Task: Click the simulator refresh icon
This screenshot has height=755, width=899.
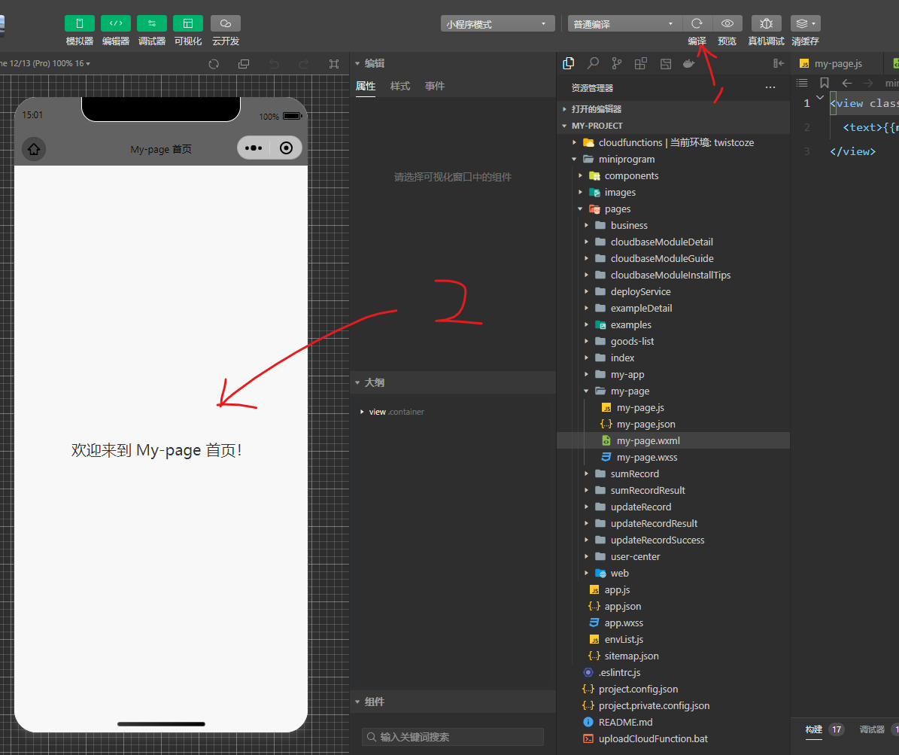Action: tap(214, 64)
